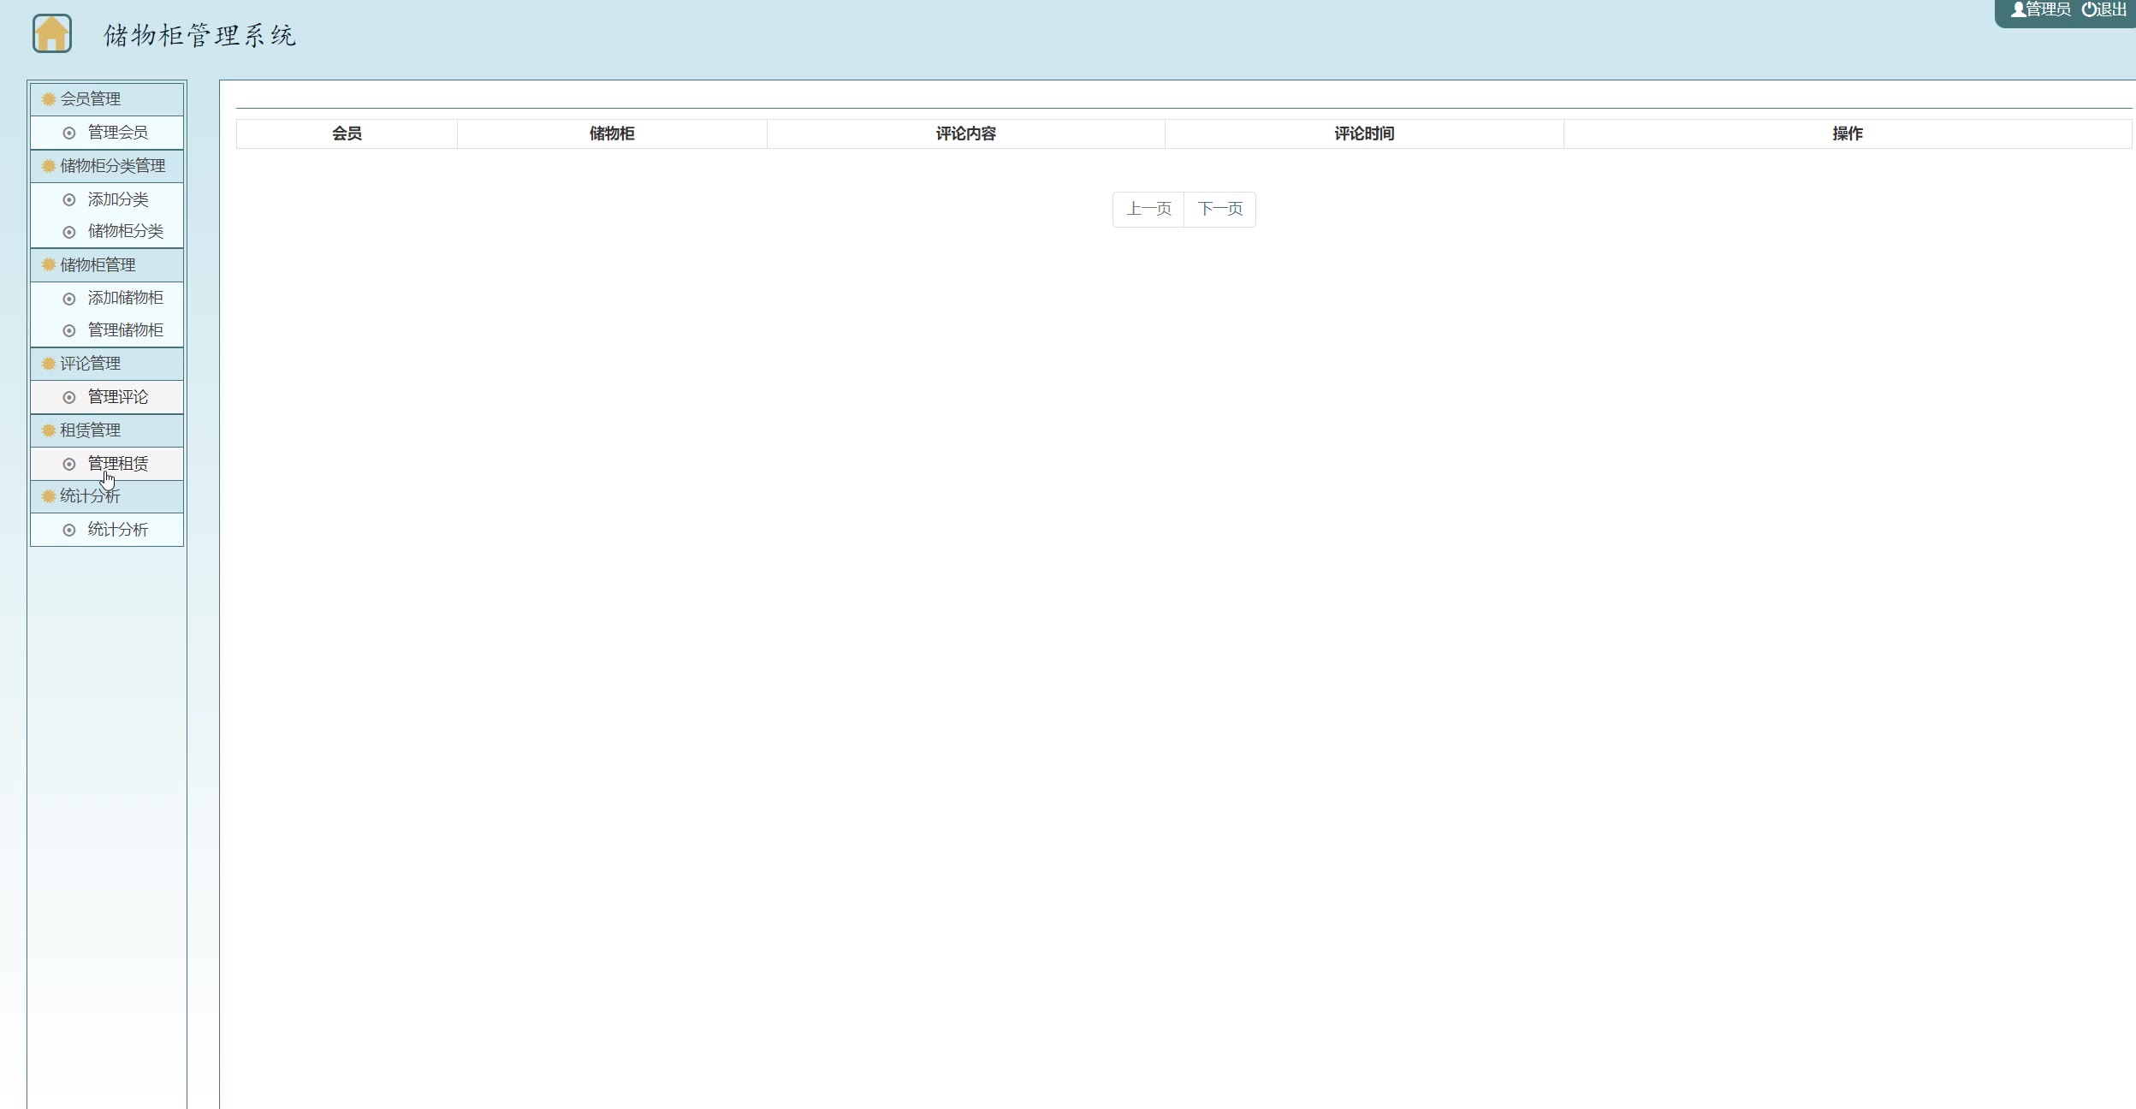This screenshot has height=1109, width=2136.
Task: Click the circle bullet beside 统计分析 submenu item
Action: click(69, 531)
